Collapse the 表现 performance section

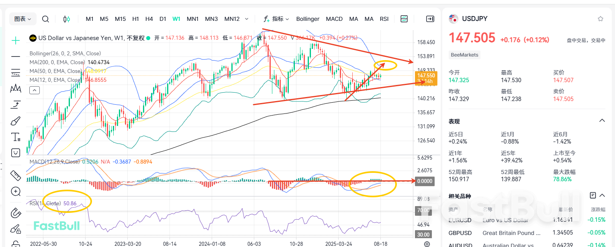[602, 121]
